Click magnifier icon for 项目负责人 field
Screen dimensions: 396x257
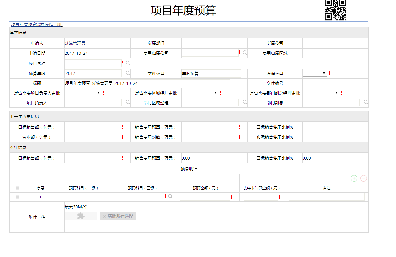[x=128, y=102]
